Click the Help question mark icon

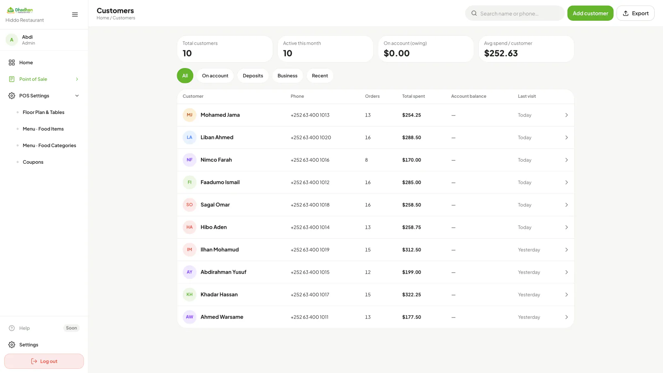point(12,328)
